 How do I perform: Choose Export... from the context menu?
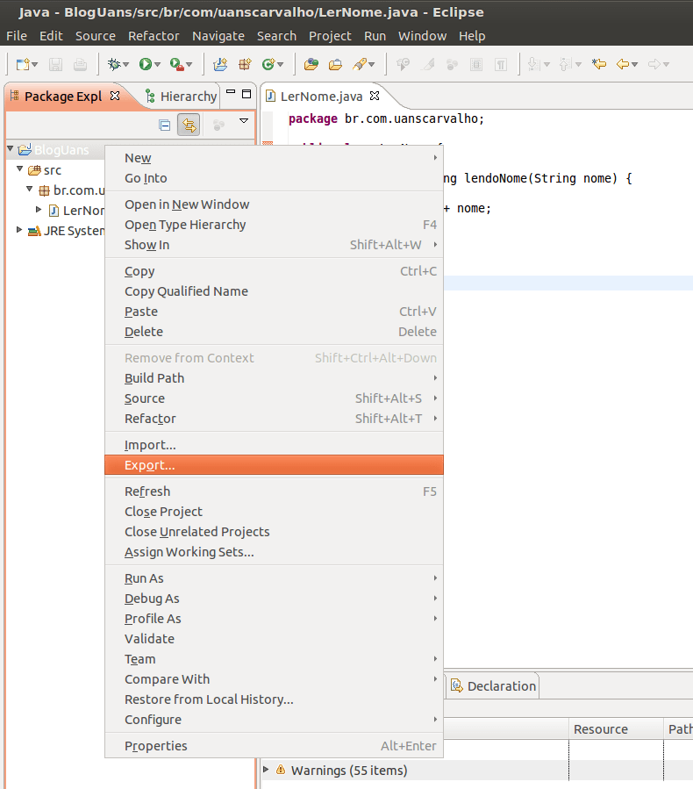point(274,465)
